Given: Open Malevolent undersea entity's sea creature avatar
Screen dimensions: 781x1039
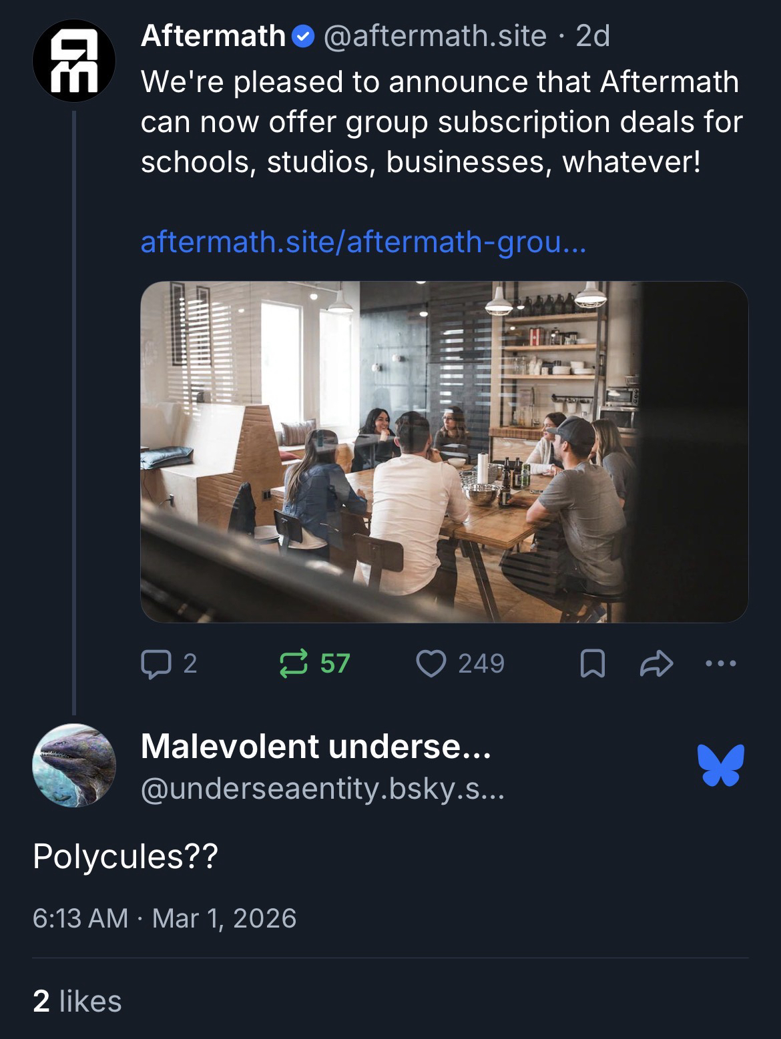Looking at the screenshot, I should coord(74,765).
